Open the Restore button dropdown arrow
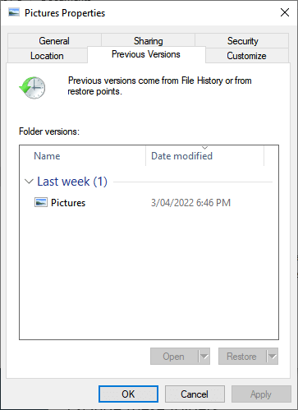298x410 pixels. (273, 357)
